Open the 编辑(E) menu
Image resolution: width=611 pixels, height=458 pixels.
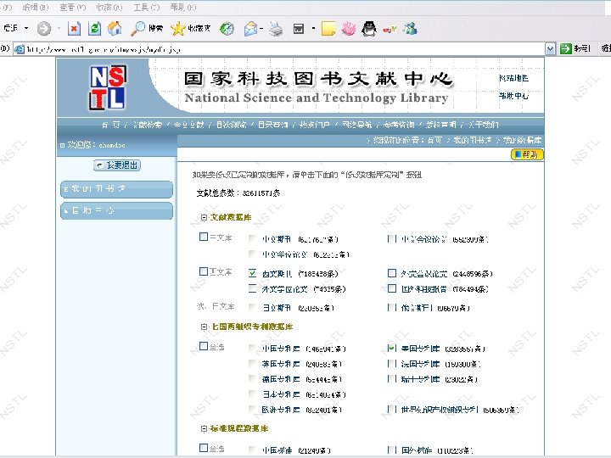[36, 7]
